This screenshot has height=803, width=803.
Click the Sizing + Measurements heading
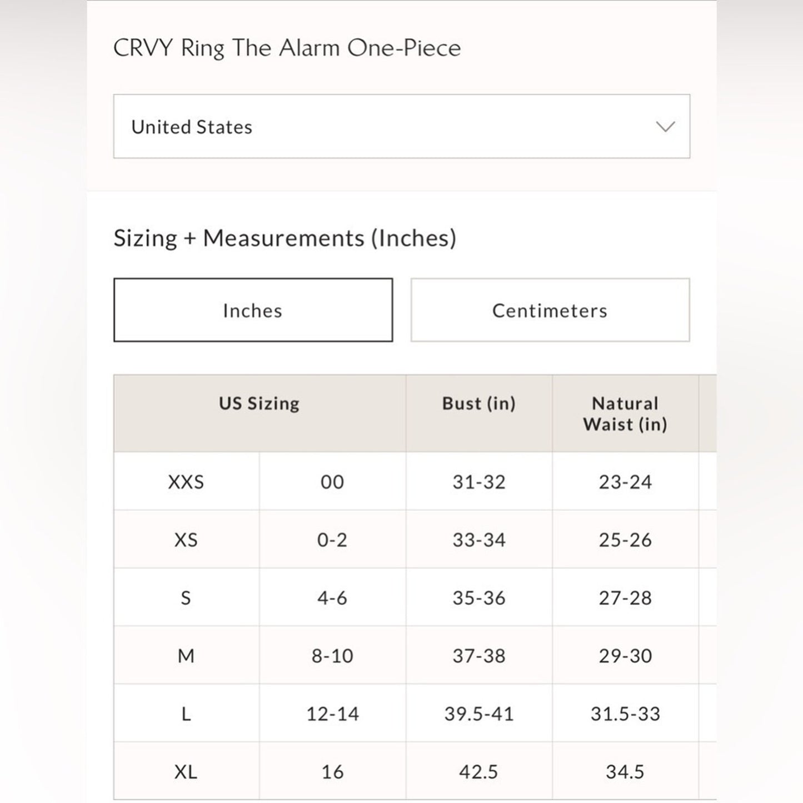click(x=285, y=238)
